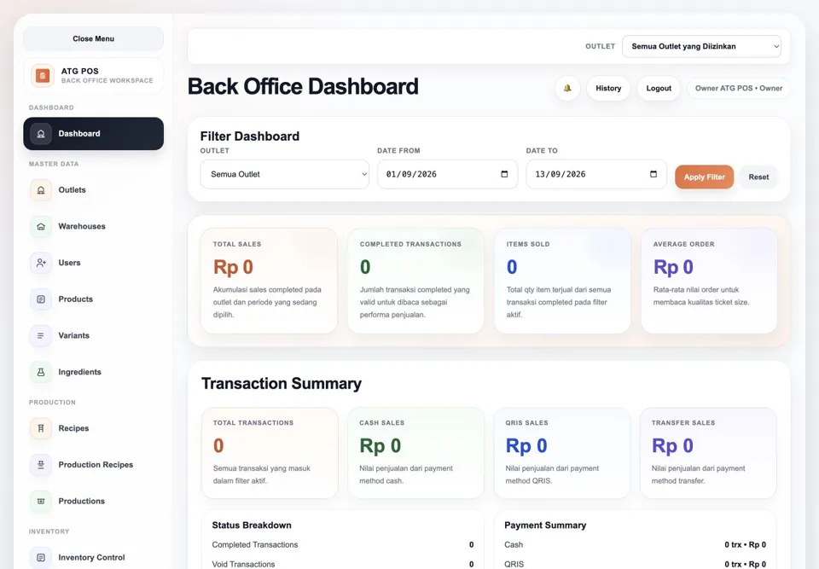The height and width of the screenshot is (569, 819).
Task: Click the Completed Transactions card value '0'
Action: click(x=365, y=267)
